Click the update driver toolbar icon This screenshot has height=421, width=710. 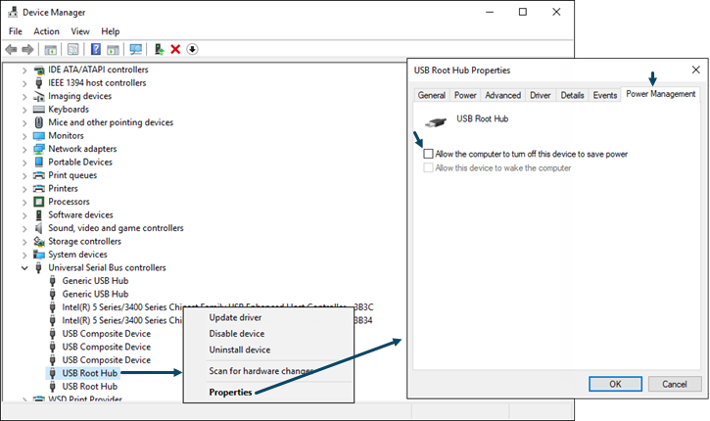click(x=159, y=49)
